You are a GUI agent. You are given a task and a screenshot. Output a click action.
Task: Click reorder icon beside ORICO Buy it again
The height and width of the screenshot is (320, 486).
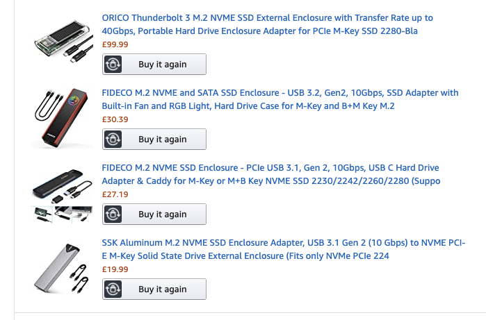113,65
